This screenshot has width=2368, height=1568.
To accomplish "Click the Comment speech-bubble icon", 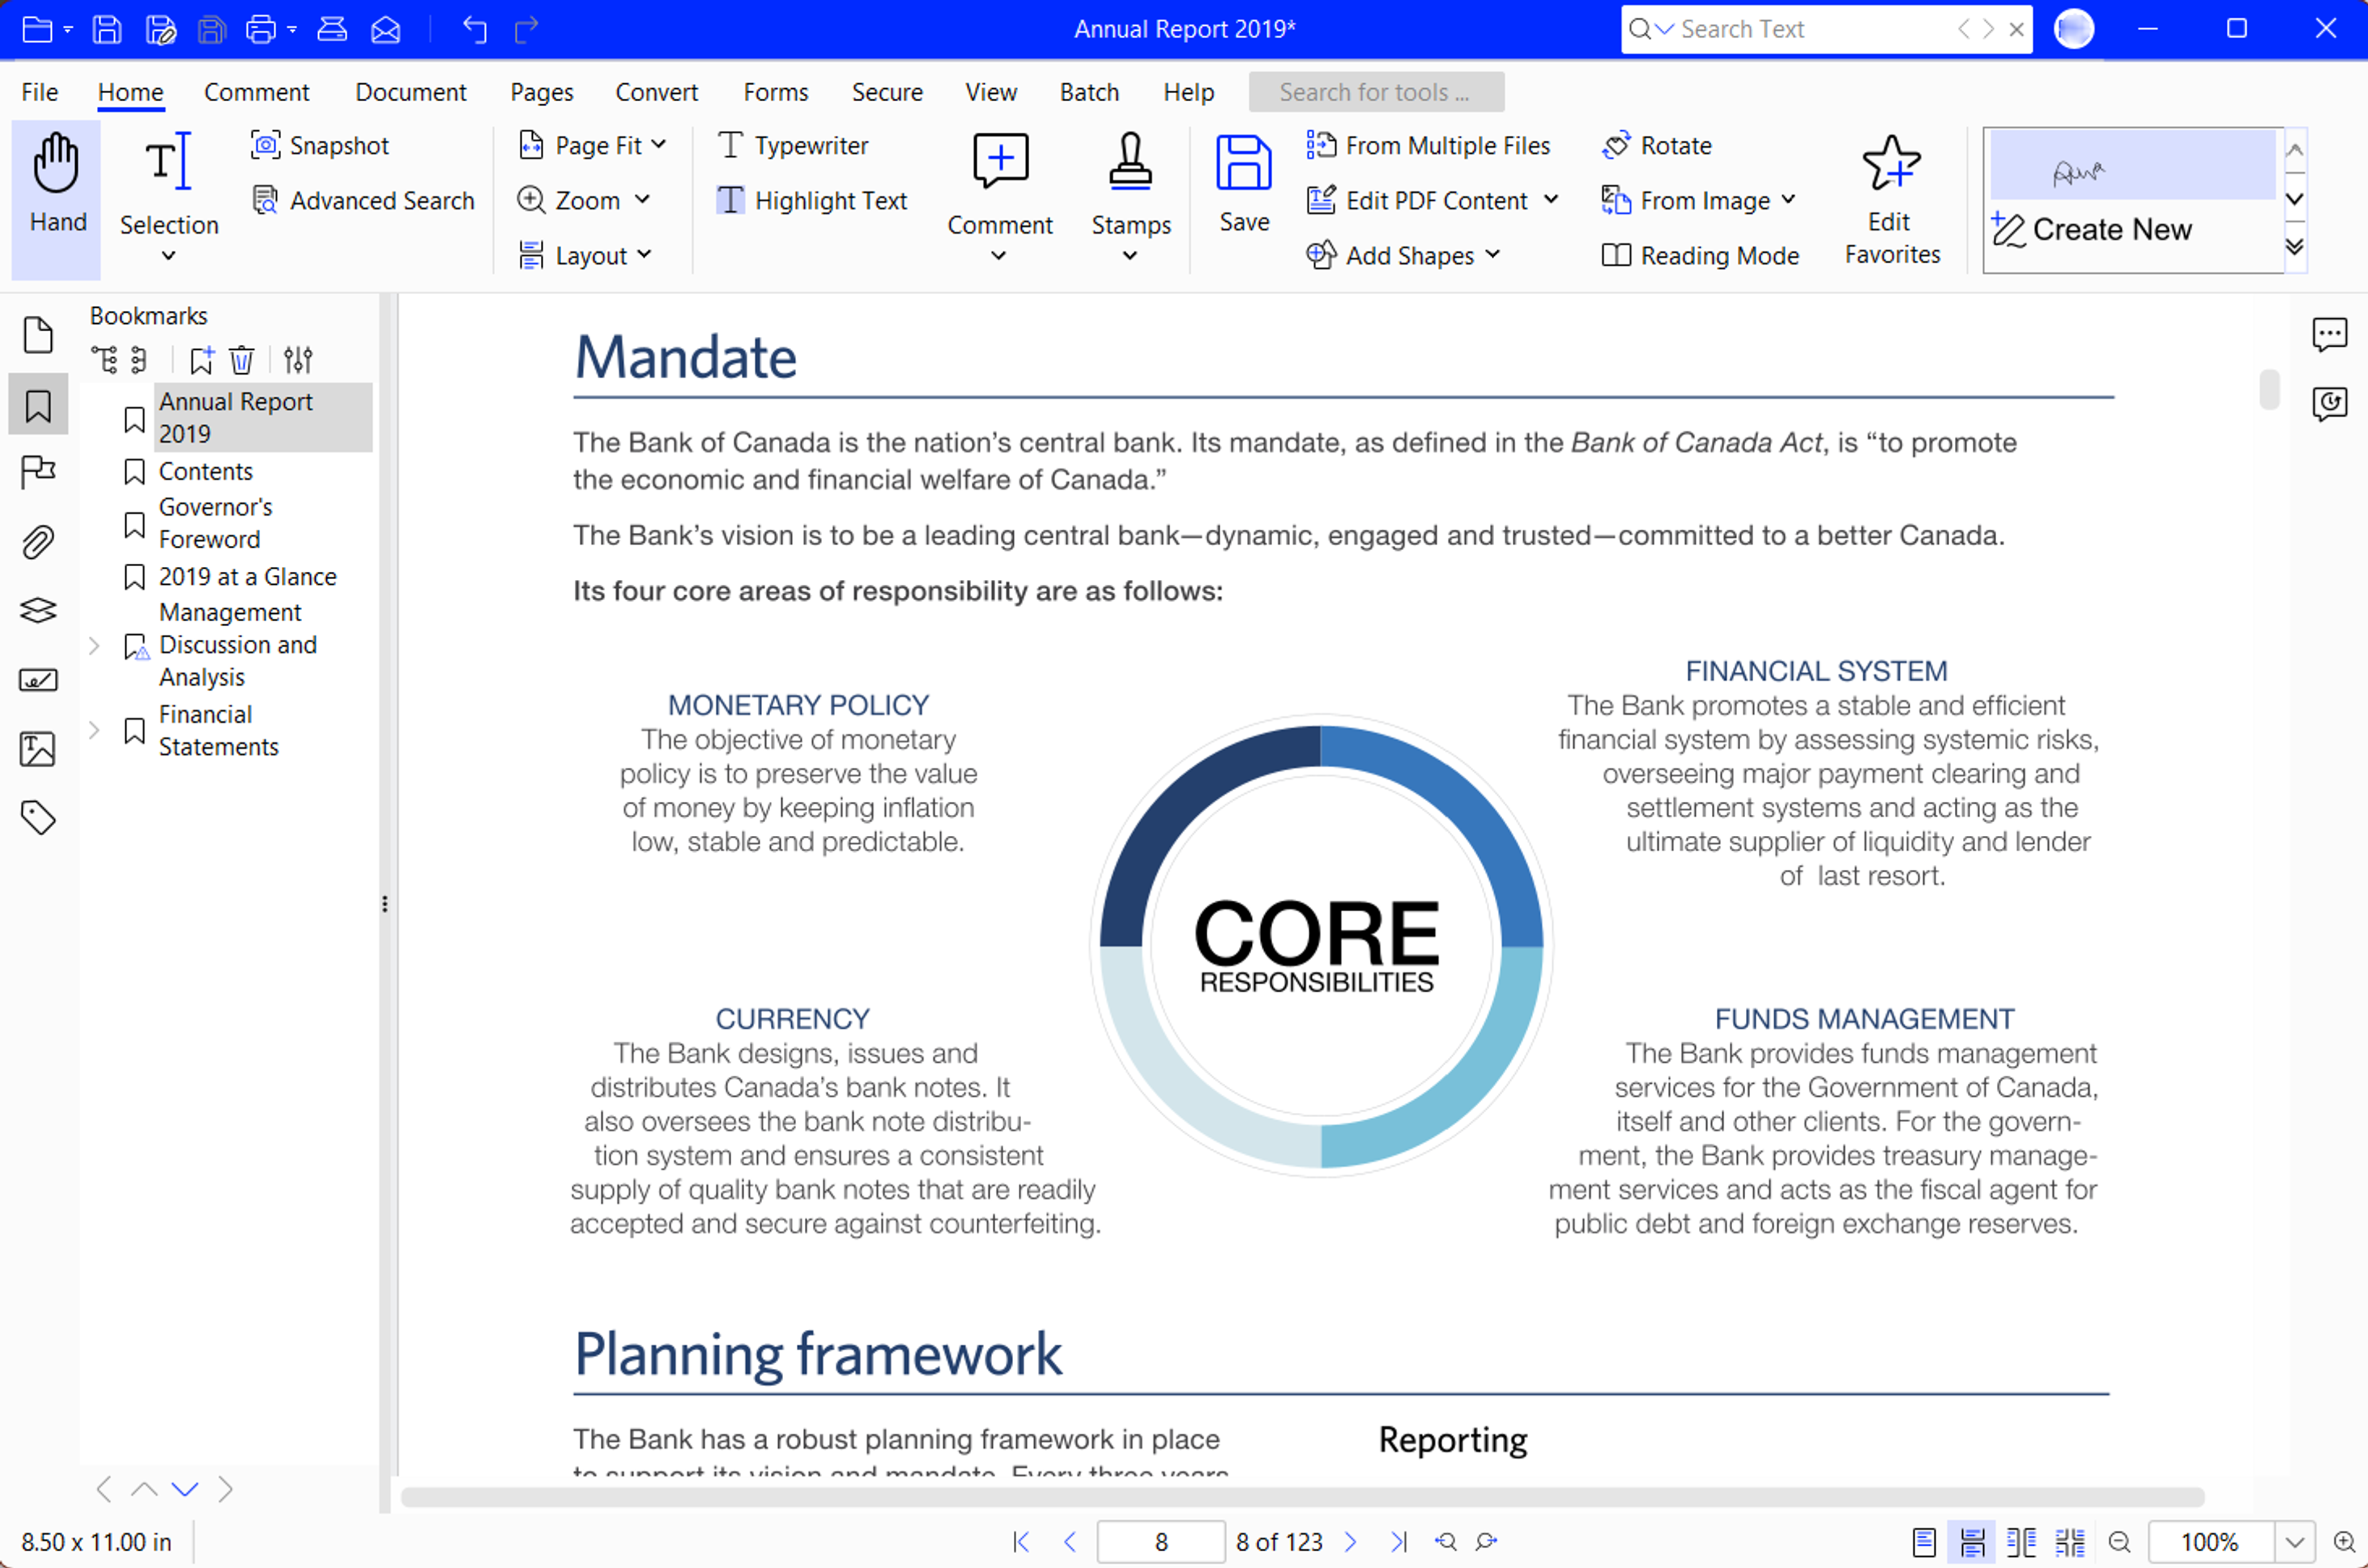I will point(1000,161).
